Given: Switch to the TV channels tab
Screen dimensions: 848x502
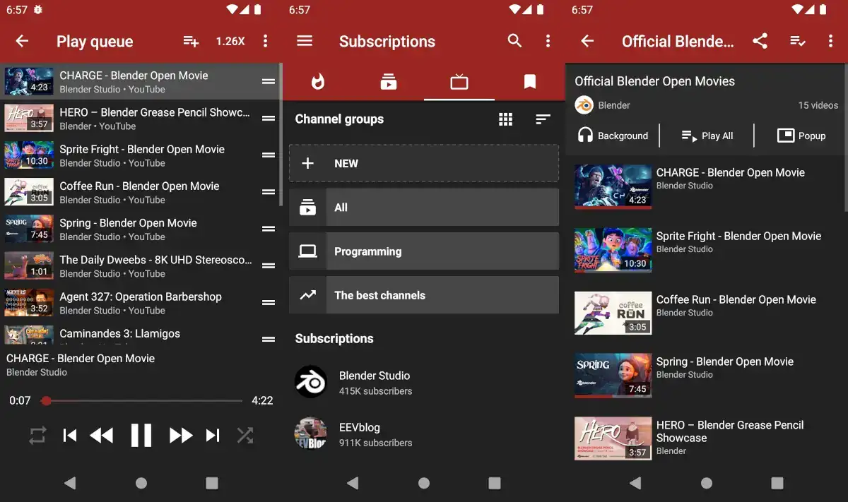Looking at the screenshot, I should (x=459, y=81).
